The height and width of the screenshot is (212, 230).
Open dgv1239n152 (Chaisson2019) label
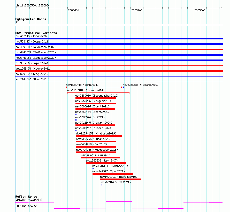(96, 133)
